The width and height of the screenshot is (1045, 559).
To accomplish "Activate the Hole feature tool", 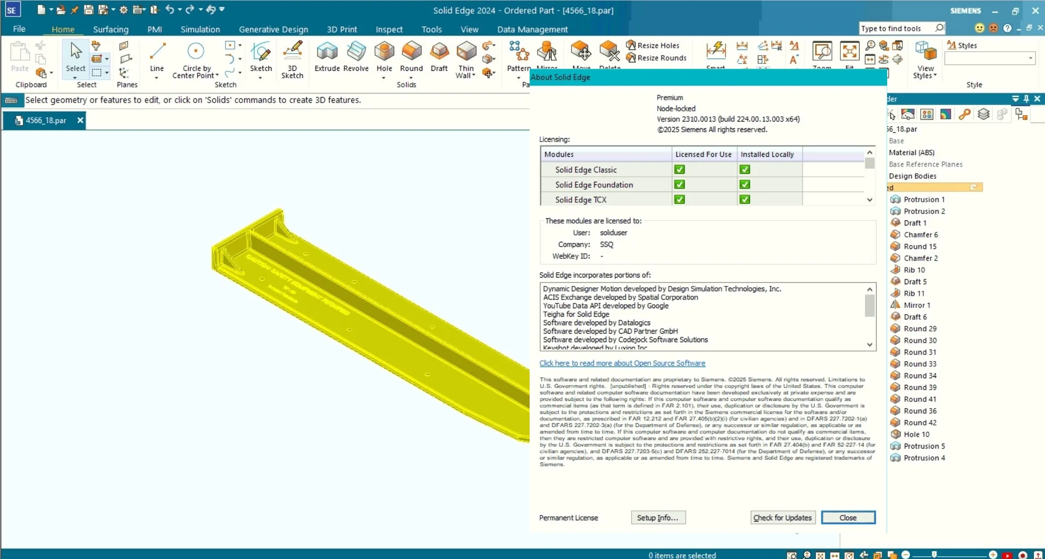I will [384, 57].
